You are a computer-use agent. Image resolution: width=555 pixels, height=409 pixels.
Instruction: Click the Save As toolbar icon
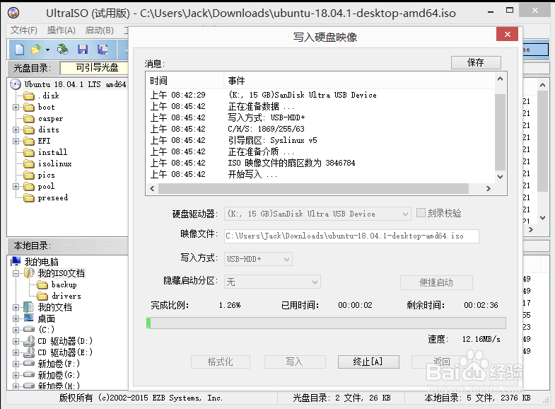tap(103, 50)
